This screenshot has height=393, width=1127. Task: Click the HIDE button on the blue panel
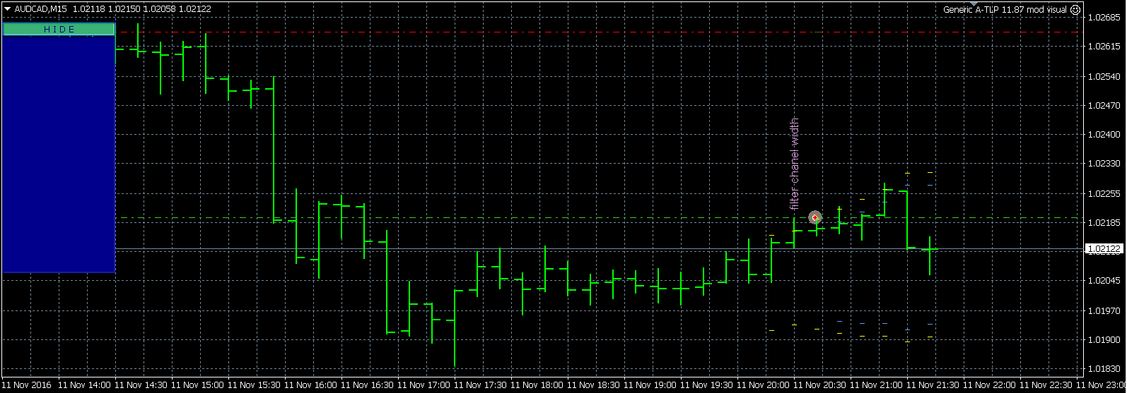coord(59,29)
